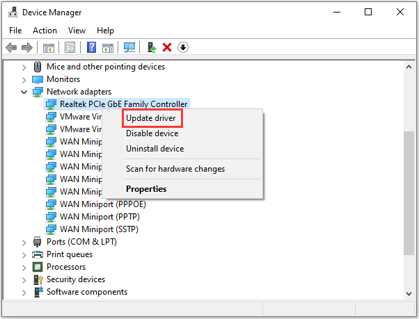Viewport: 419px width, 319px height.
Task: Click the Update device driver toolbar icon
Action: pyautogui.click(x=152, y=48)
